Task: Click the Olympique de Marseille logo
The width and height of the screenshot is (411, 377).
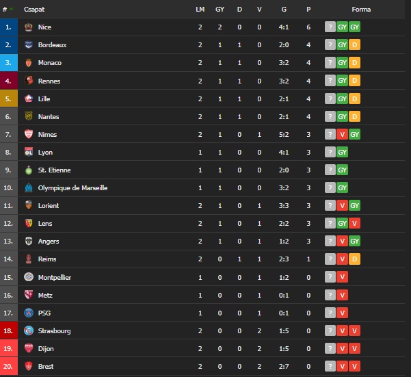Action: pyautogui.click(x=29, y=187)
